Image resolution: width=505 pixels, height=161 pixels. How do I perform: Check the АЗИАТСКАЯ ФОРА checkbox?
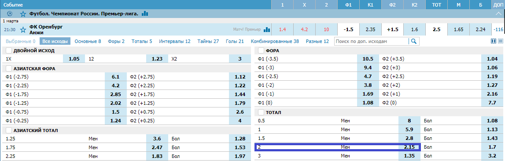coord(9,68)
